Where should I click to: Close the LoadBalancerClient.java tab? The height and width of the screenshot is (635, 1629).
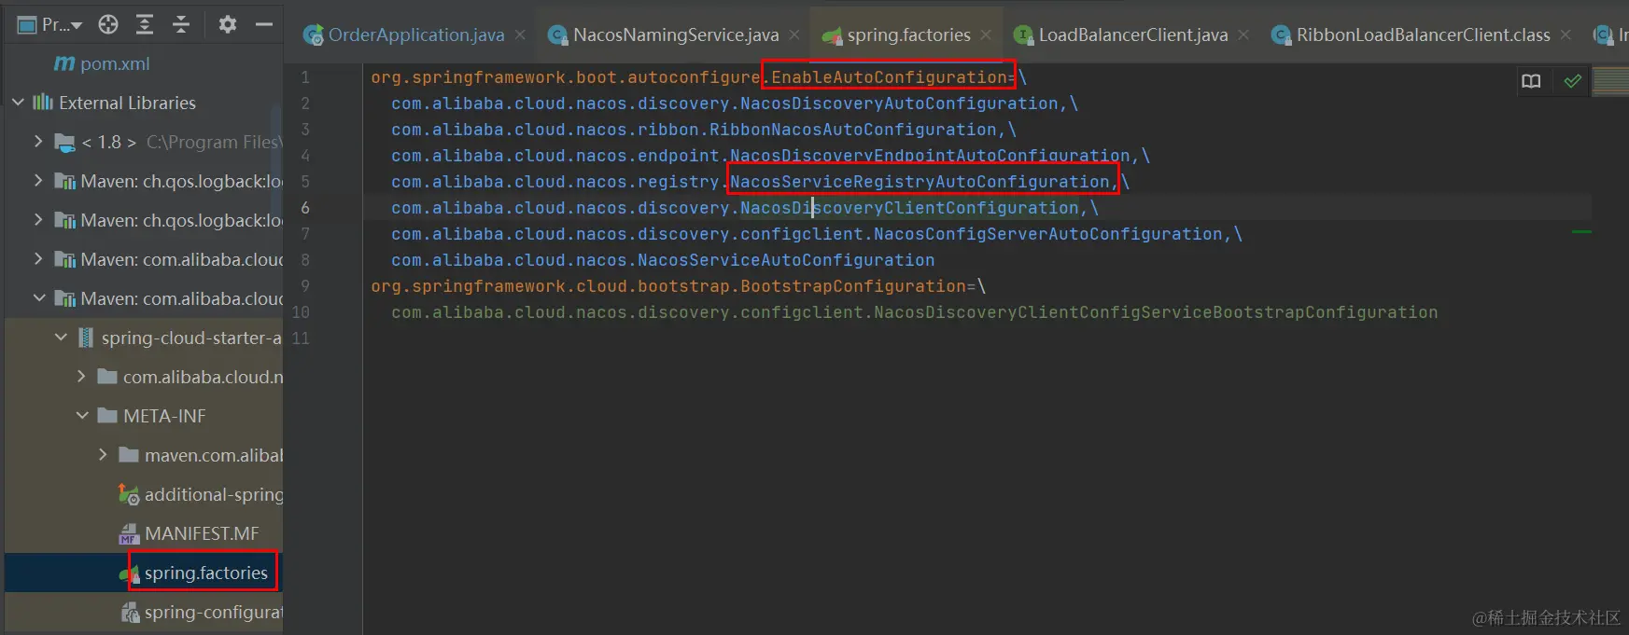(x=1243, y=35)
